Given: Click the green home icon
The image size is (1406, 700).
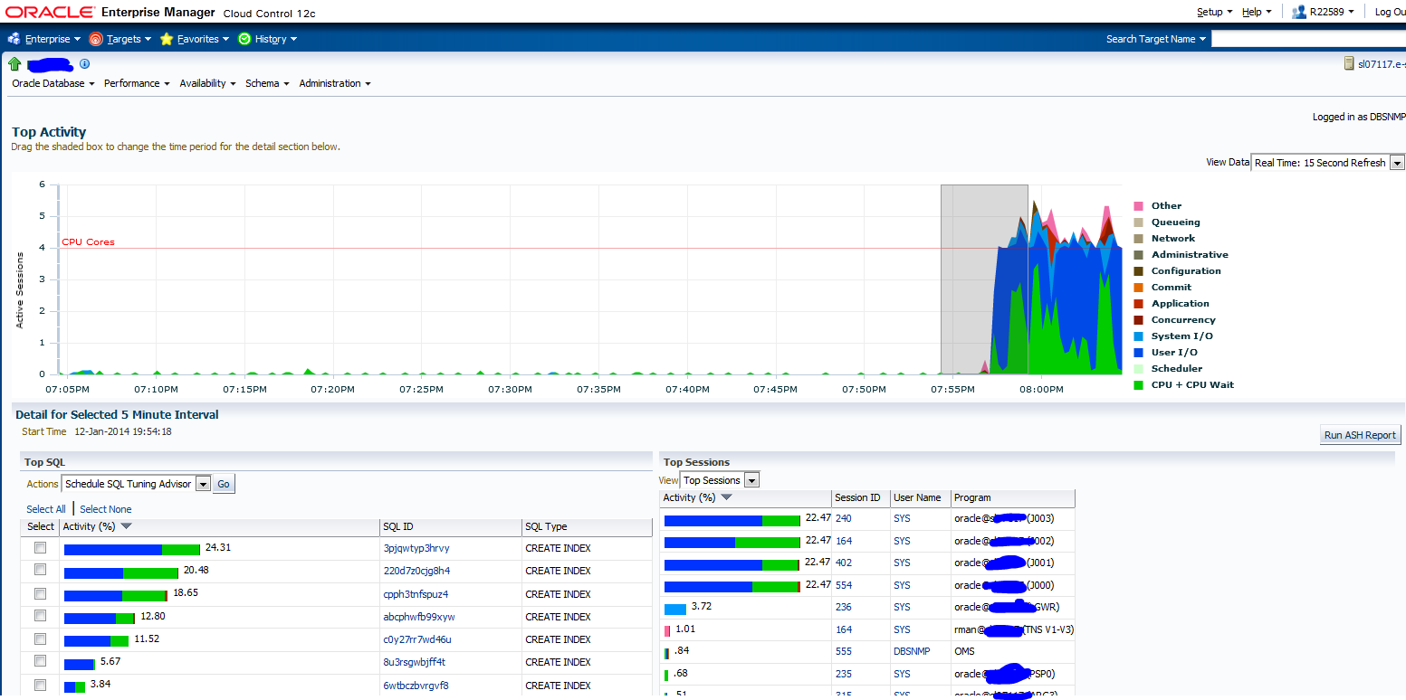Looking at the screenshot, I should point(14,63).
